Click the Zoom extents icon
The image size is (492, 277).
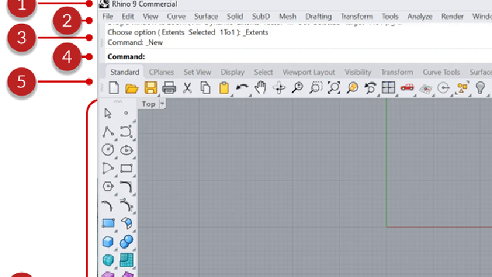click(x=334, y=87)
